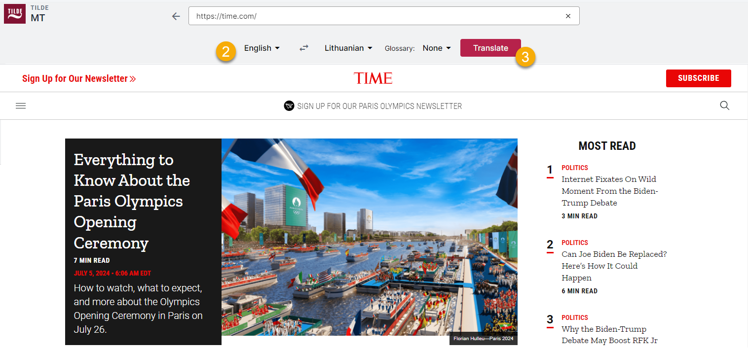Screen dimensions: 748x350
Task: Click the Florian Hulleu photo credit
Action: click(x=484, y=339)
